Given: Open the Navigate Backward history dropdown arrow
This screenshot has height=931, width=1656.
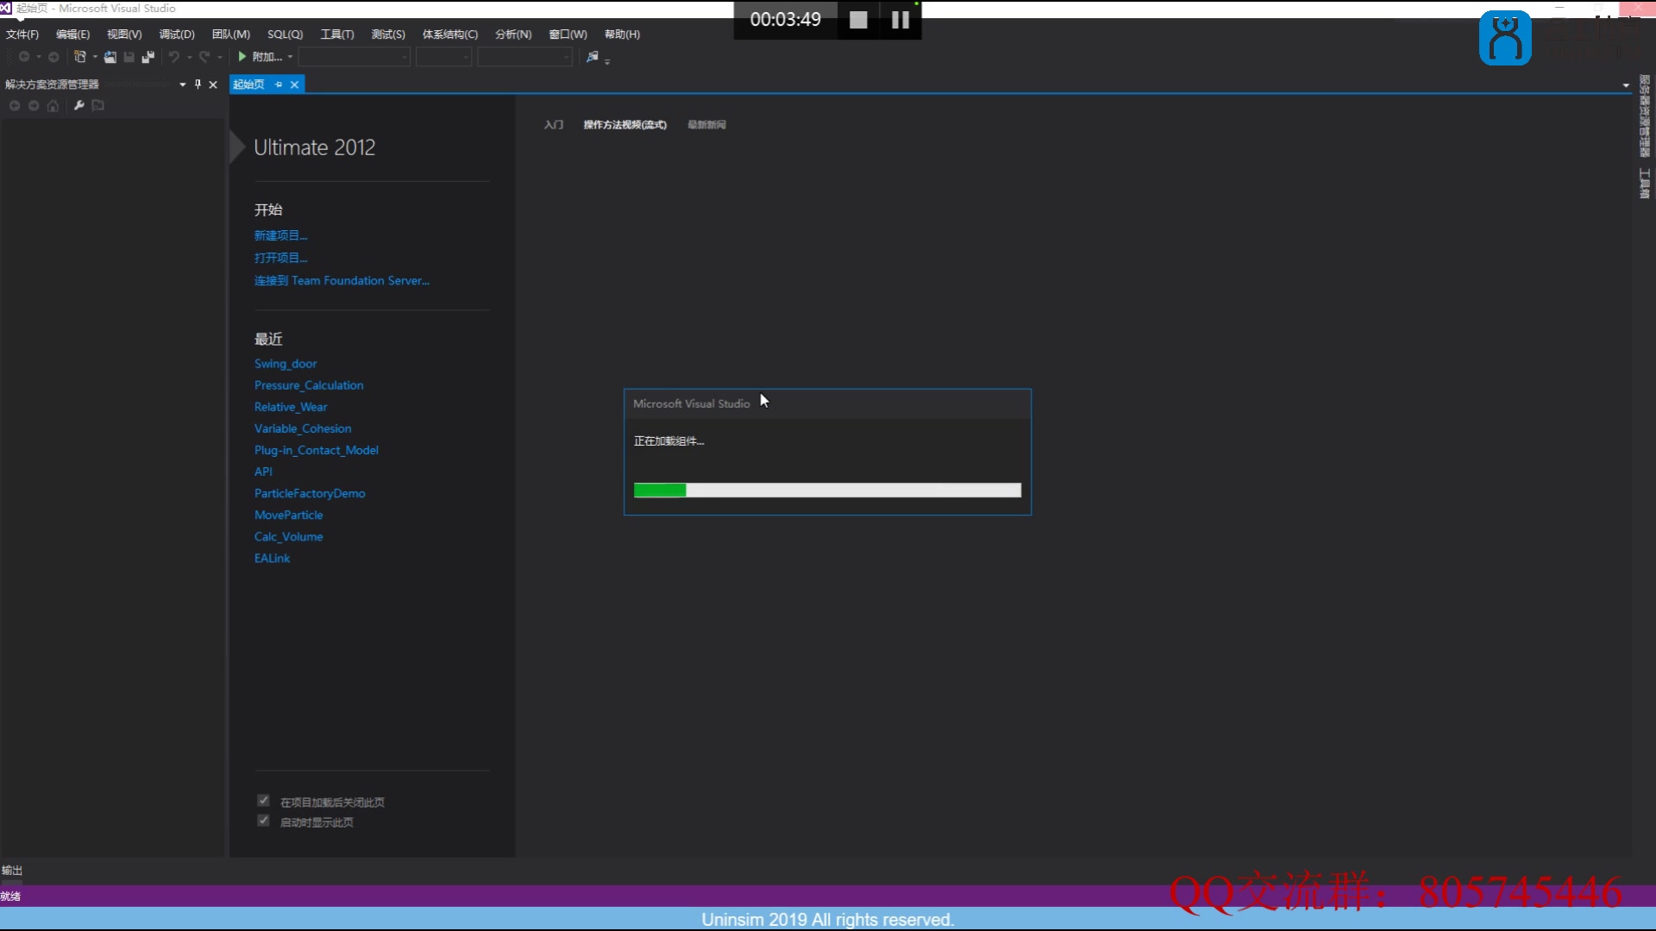Looking at the screenshot, I should [x=39, y=57].
